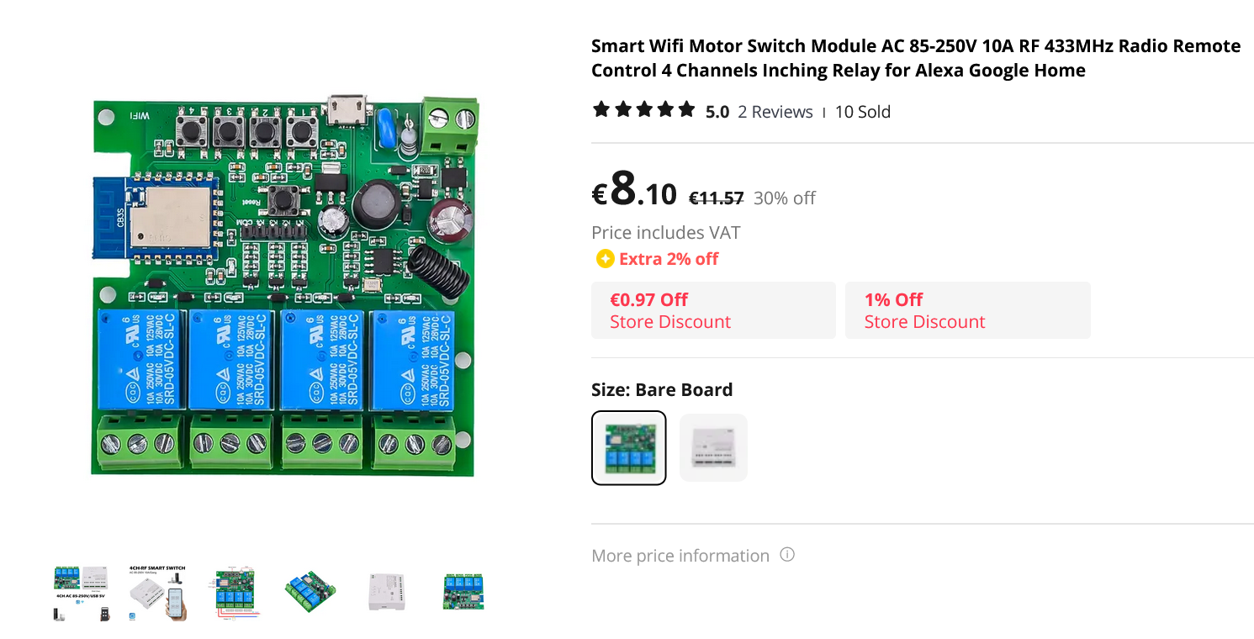Click the Extra 2% off label

pos(669,259)
